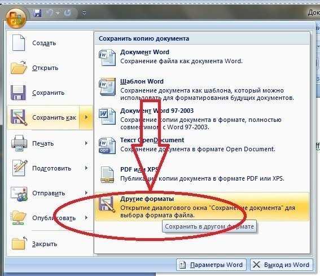Click the Другие форматы floppy-pencil icon
320x276 pixels.
(107, 204)
